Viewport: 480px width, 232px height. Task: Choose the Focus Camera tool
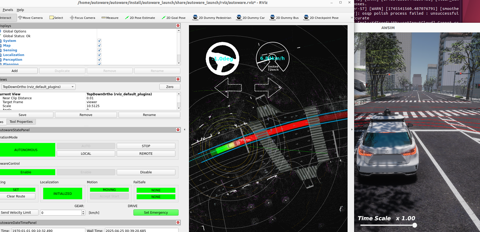click(82, 18)
